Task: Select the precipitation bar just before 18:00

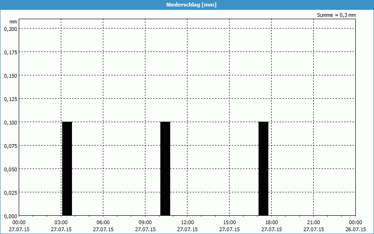Action: pos(263,168)
